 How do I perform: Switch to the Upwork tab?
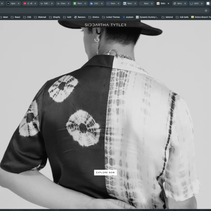coord(13,4)
